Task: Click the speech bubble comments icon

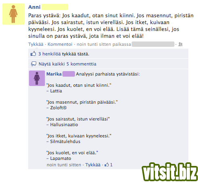Action: pos(33,64)
